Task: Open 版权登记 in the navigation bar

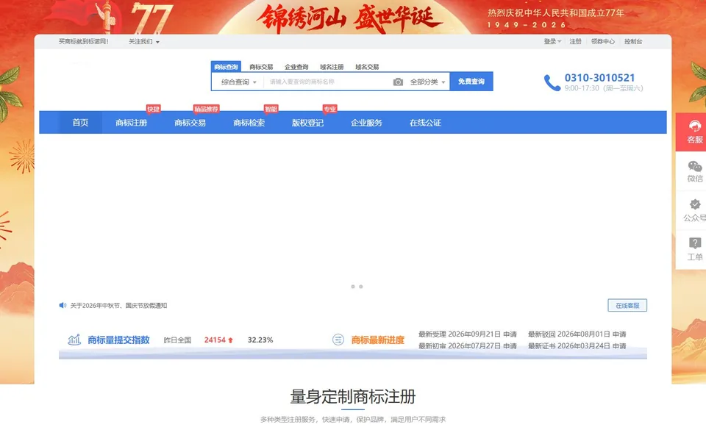Action: pyautogui.click(x=307, y=123)
